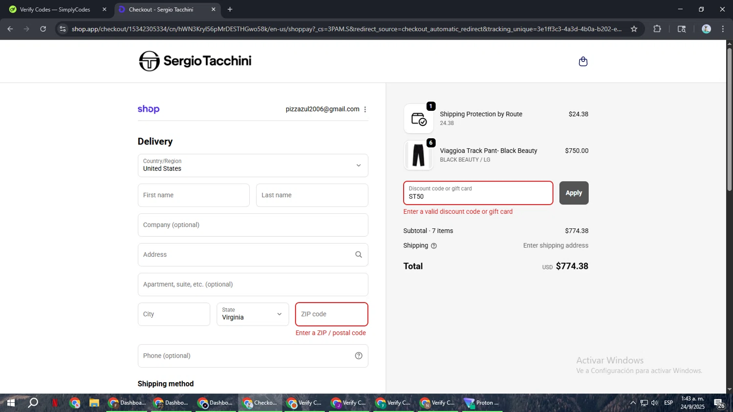
Task: Click the Viaggioa Track Pant thumbnail
Action: 419,155
